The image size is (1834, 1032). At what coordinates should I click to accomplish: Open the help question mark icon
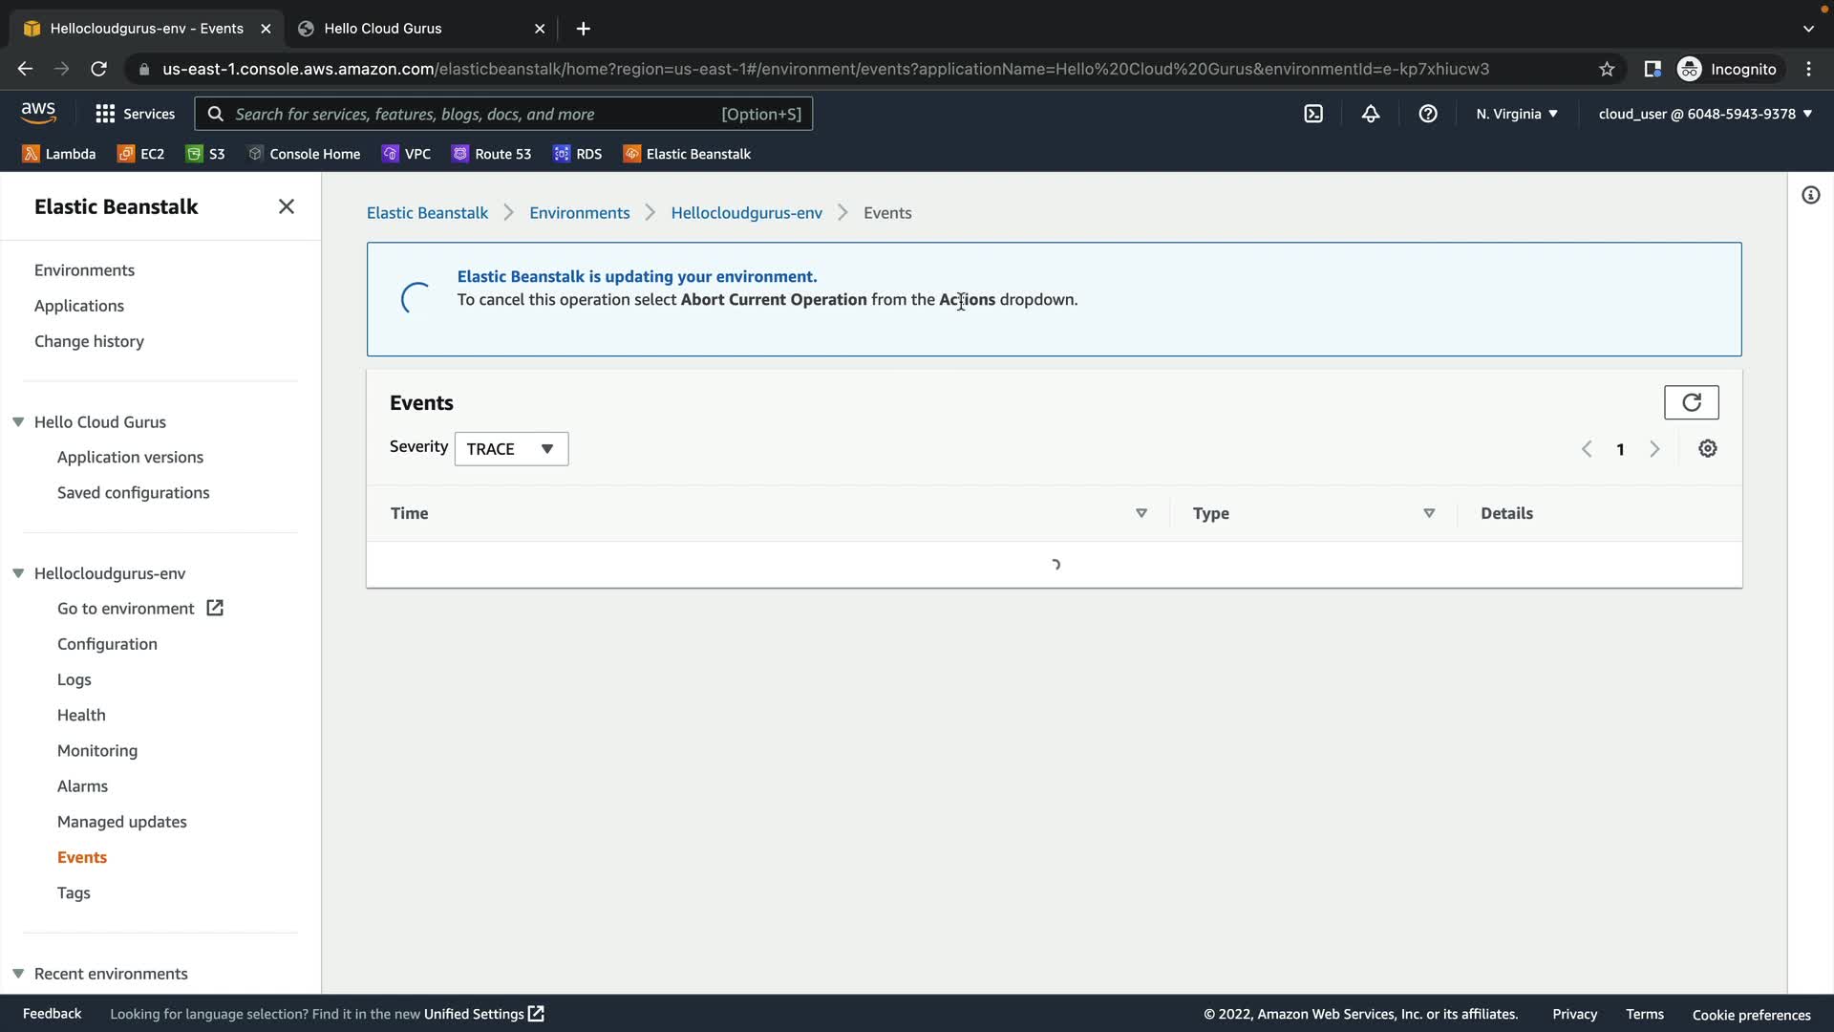(x=1428, y=114)
